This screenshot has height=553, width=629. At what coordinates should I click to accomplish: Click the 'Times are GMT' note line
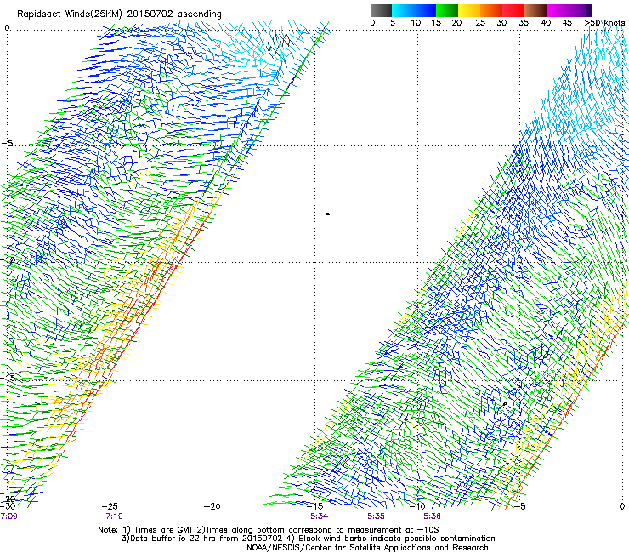[x=269, y=530]
